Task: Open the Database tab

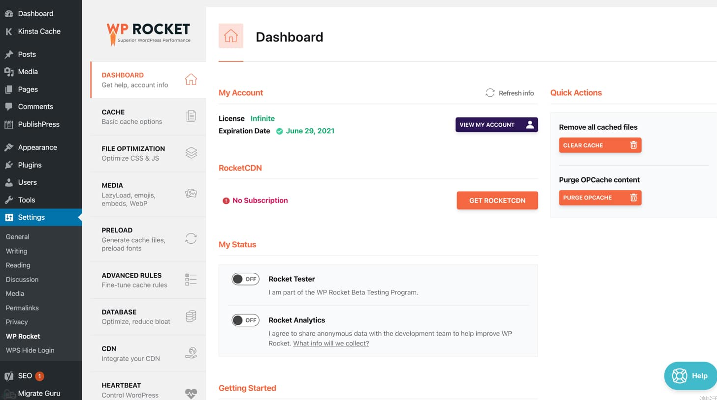Action: click(x=148, y=317)
